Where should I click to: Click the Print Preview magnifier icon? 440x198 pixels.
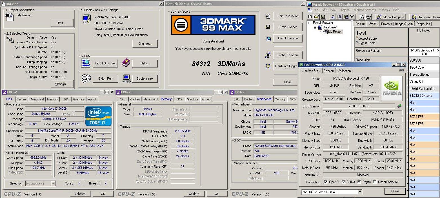[x=362, y=17]
